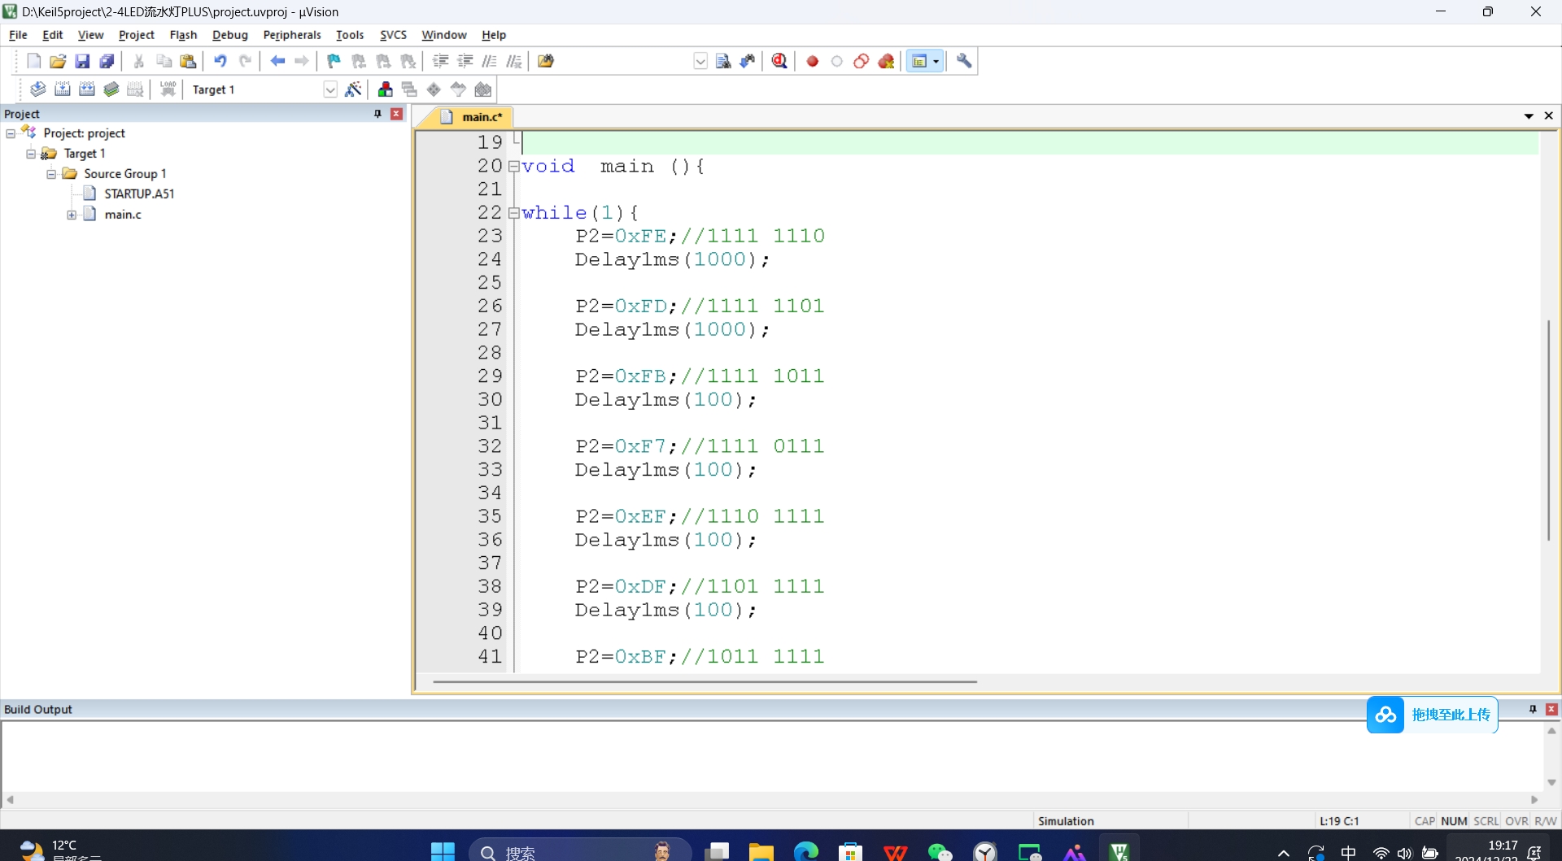Screen dimensions: 1562x861
Task: Collapse the while loop fold marker
Action: [x=513, y=213]
